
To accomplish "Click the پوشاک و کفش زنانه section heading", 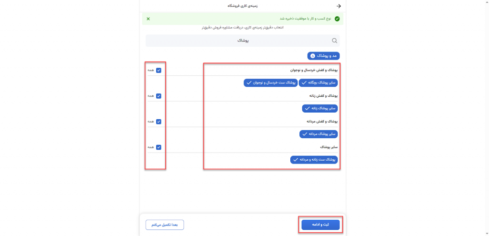I will [x=324, y=96].
